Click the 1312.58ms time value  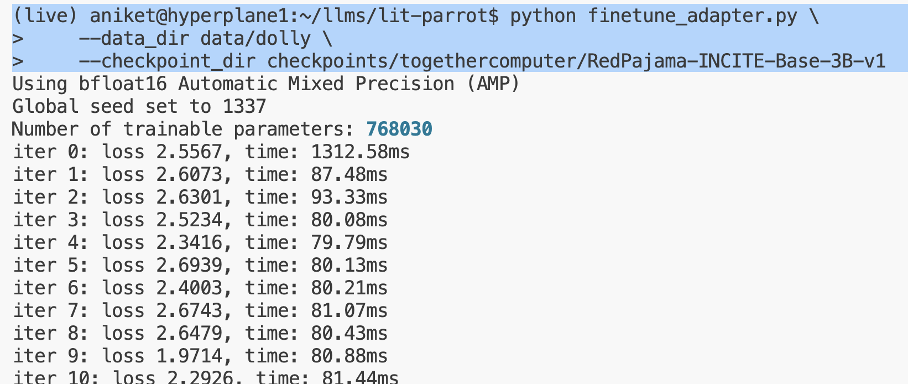[361, 152]
